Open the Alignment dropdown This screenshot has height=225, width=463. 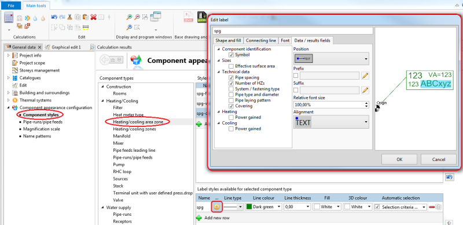[x=331, y=122]
